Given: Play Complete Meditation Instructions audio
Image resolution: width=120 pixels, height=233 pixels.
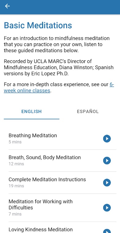Looking at the screenshot, I should 107,183.
